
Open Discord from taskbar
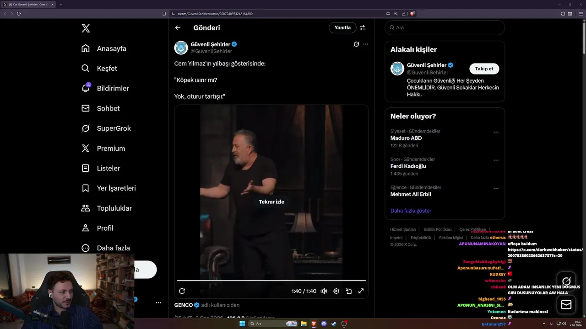coord(324,324)
